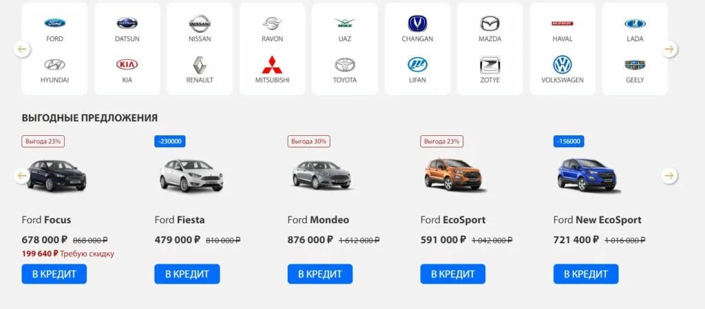The width and height of the screenshot is (705, 309).
Task: Click the Kia logo
Action: (x=127, y=65)
